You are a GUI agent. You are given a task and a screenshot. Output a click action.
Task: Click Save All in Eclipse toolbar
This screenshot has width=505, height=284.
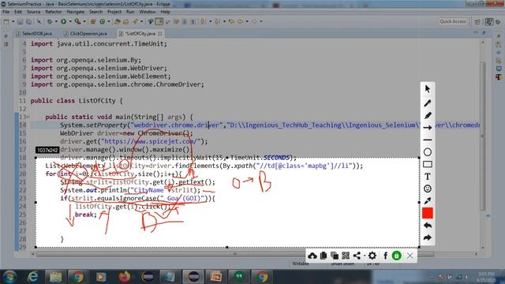(28, 21)
